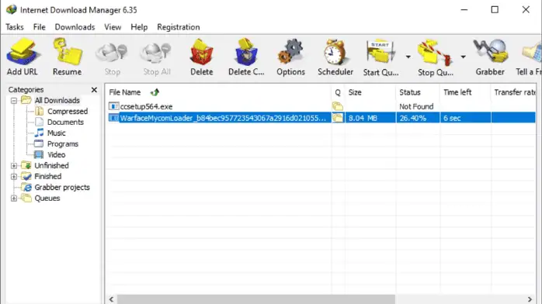The width and height of the screenshot is (542, 304).
Task: Open the Stop Queue dropdown arrow
Action: (x=463, y=57)
